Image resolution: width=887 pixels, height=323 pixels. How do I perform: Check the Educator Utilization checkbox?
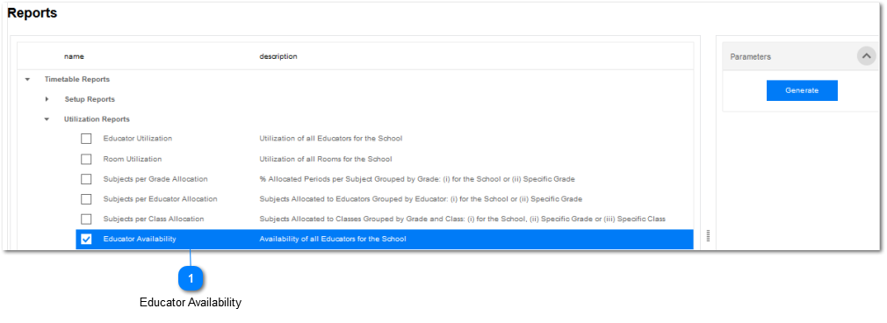(x=86, y=139)
